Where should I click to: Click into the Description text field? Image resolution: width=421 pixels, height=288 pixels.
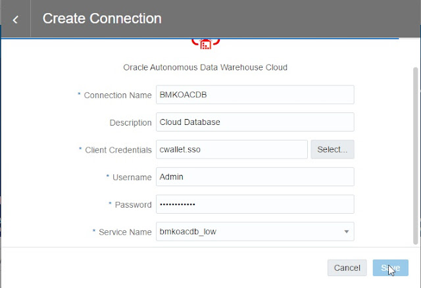click(255, 122)
